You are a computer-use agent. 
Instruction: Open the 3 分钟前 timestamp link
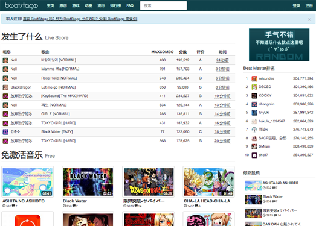[222, 69]
